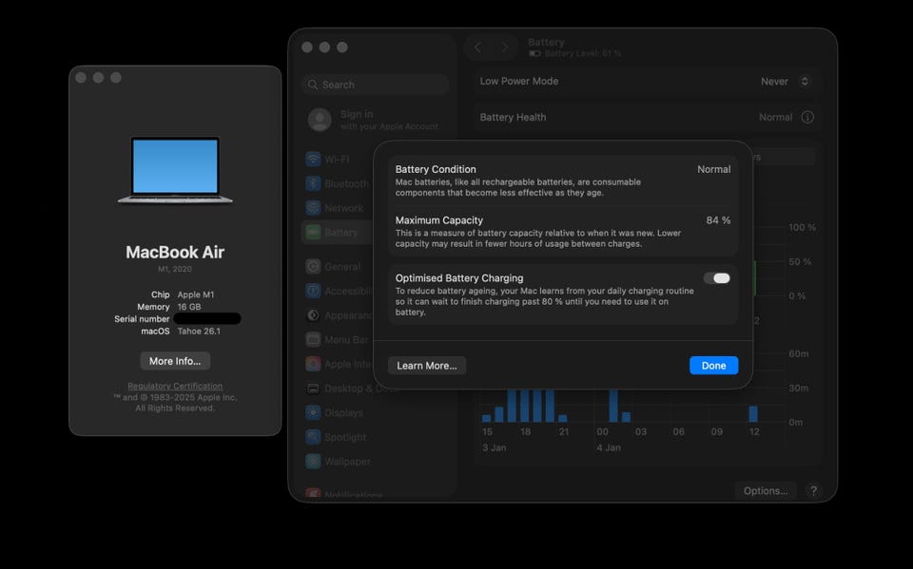Click the blacked-out serial number field
The width and height of the screenshot is (913, 569).
(x=207, y=319)
